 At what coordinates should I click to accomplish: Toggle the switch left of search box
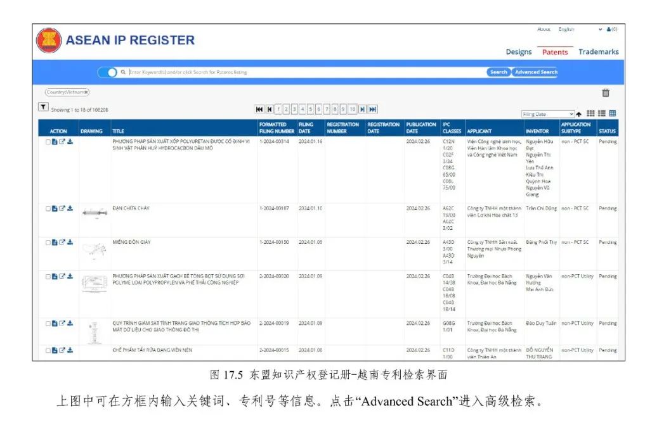pyautogui.click(x=107, y=72)
